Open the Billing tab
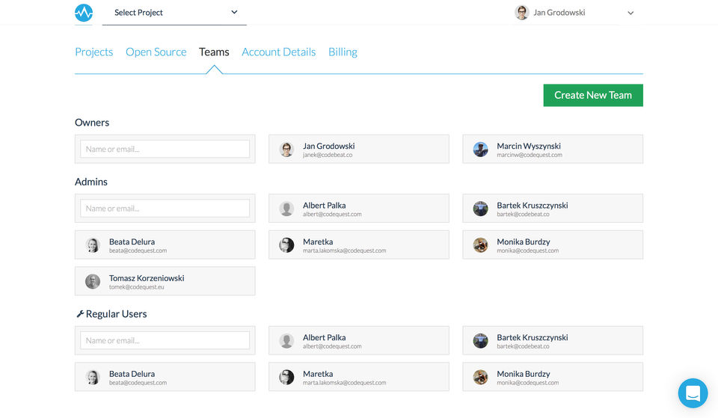The width and height of the screenshot is (718, 418). click(x=343, y=52)
